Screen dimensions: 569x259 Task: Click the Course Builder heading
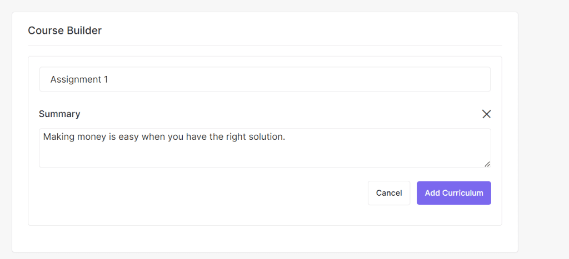pos(65,31)
